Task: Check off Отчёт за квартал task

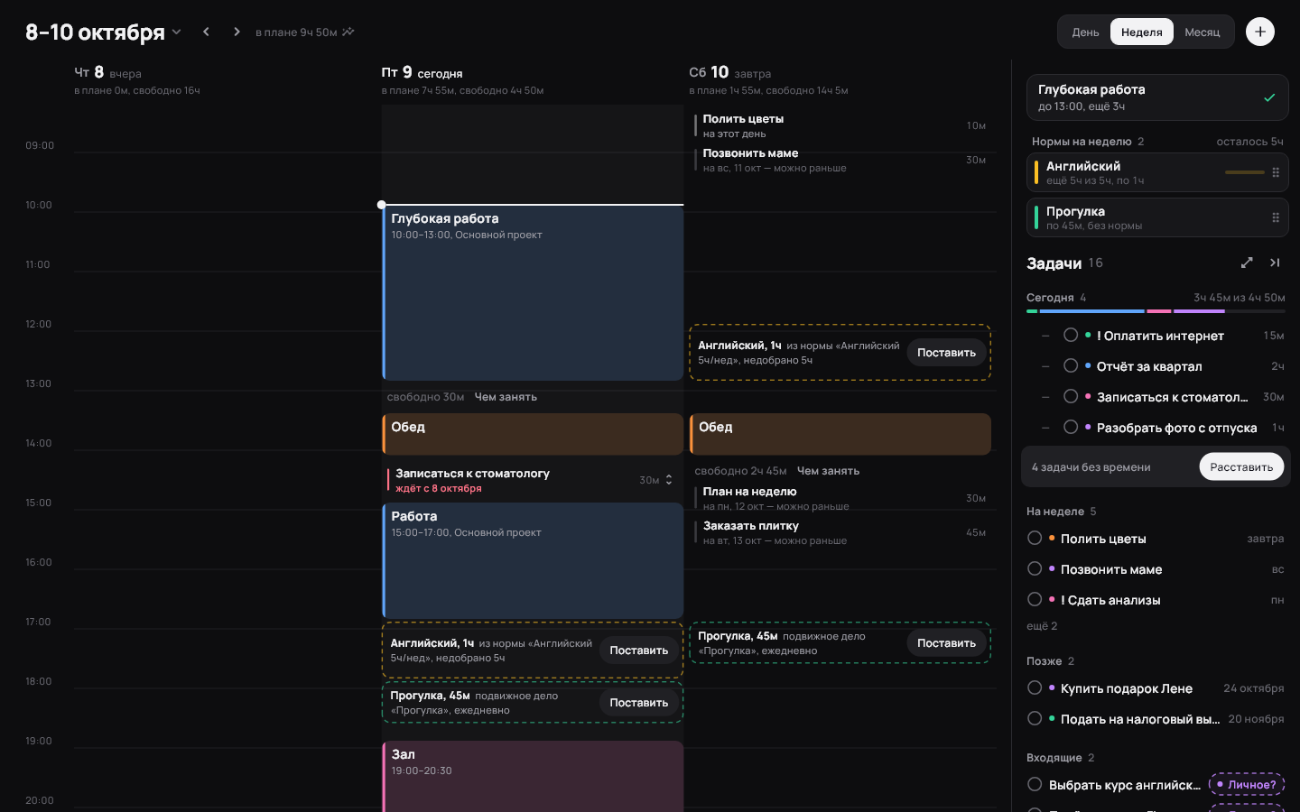Action: (1071, 365)
